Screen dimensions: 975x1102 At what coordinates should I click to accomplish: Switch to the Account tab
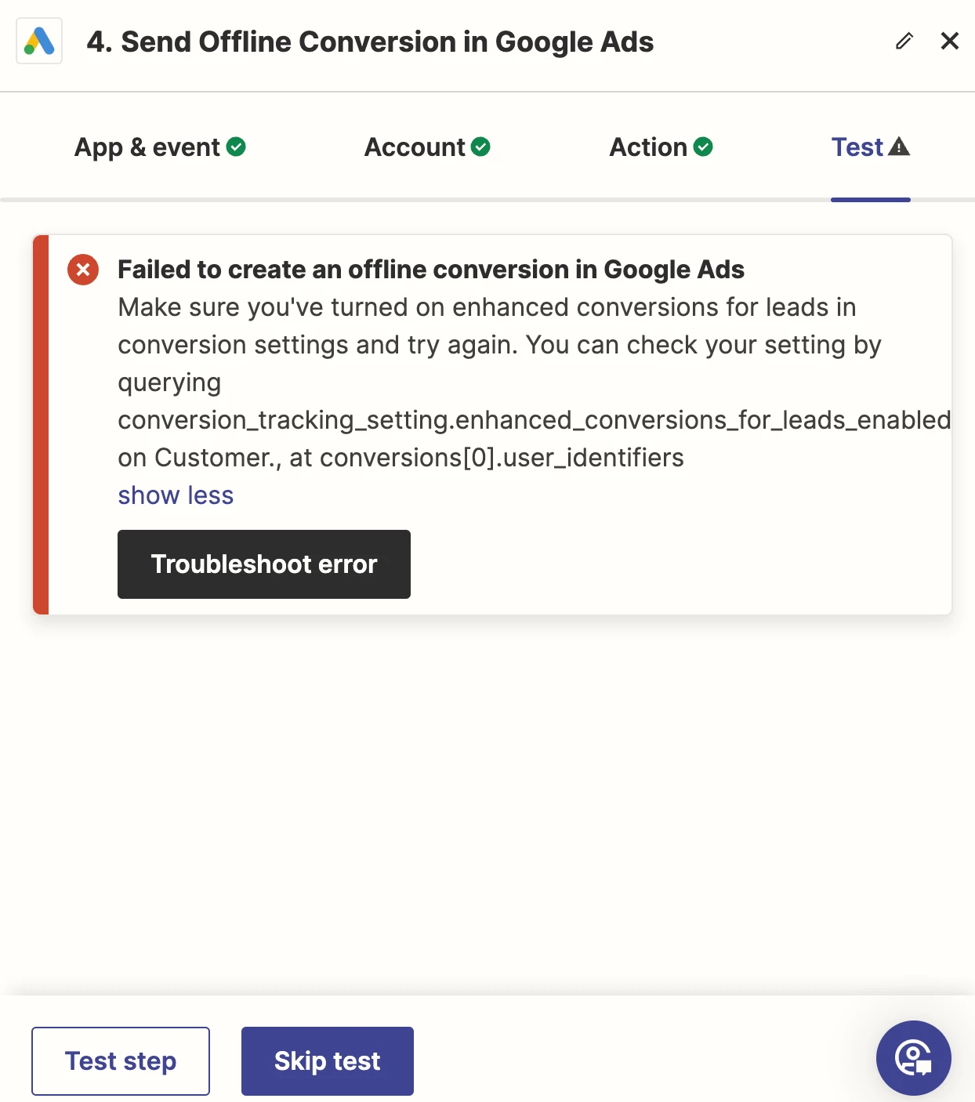(415, 147)
